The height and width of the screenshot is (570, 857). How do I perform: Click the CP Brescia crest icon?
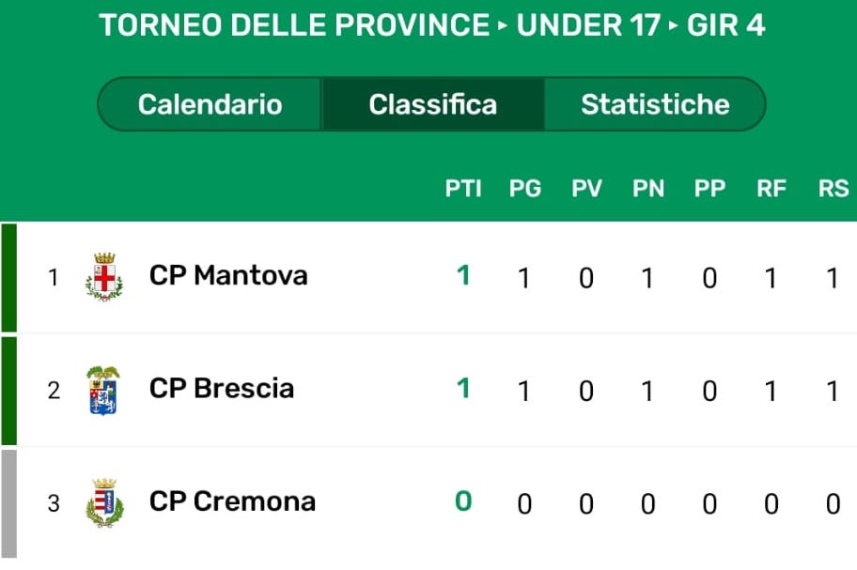tap(103, 390)
